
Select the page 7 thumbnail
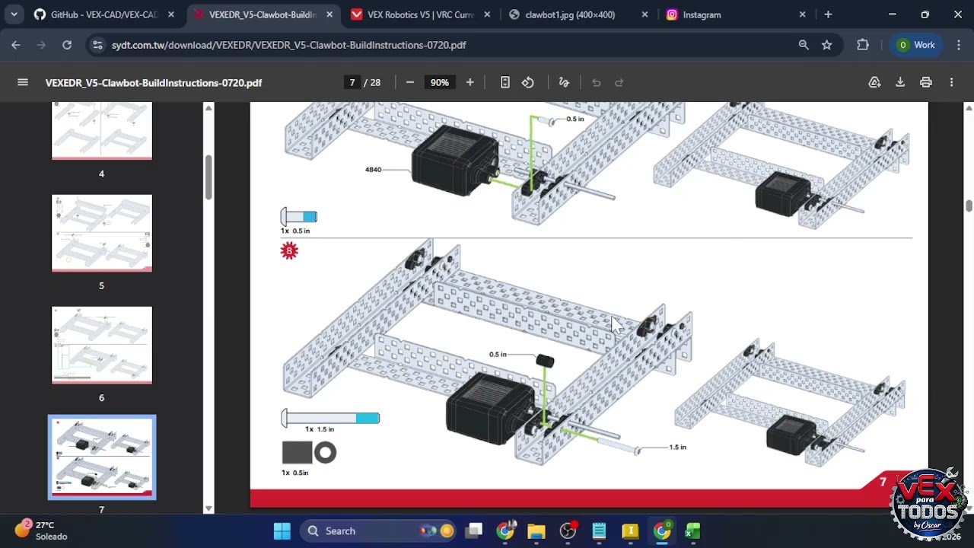pyautogui.click(x=102, y=457)
